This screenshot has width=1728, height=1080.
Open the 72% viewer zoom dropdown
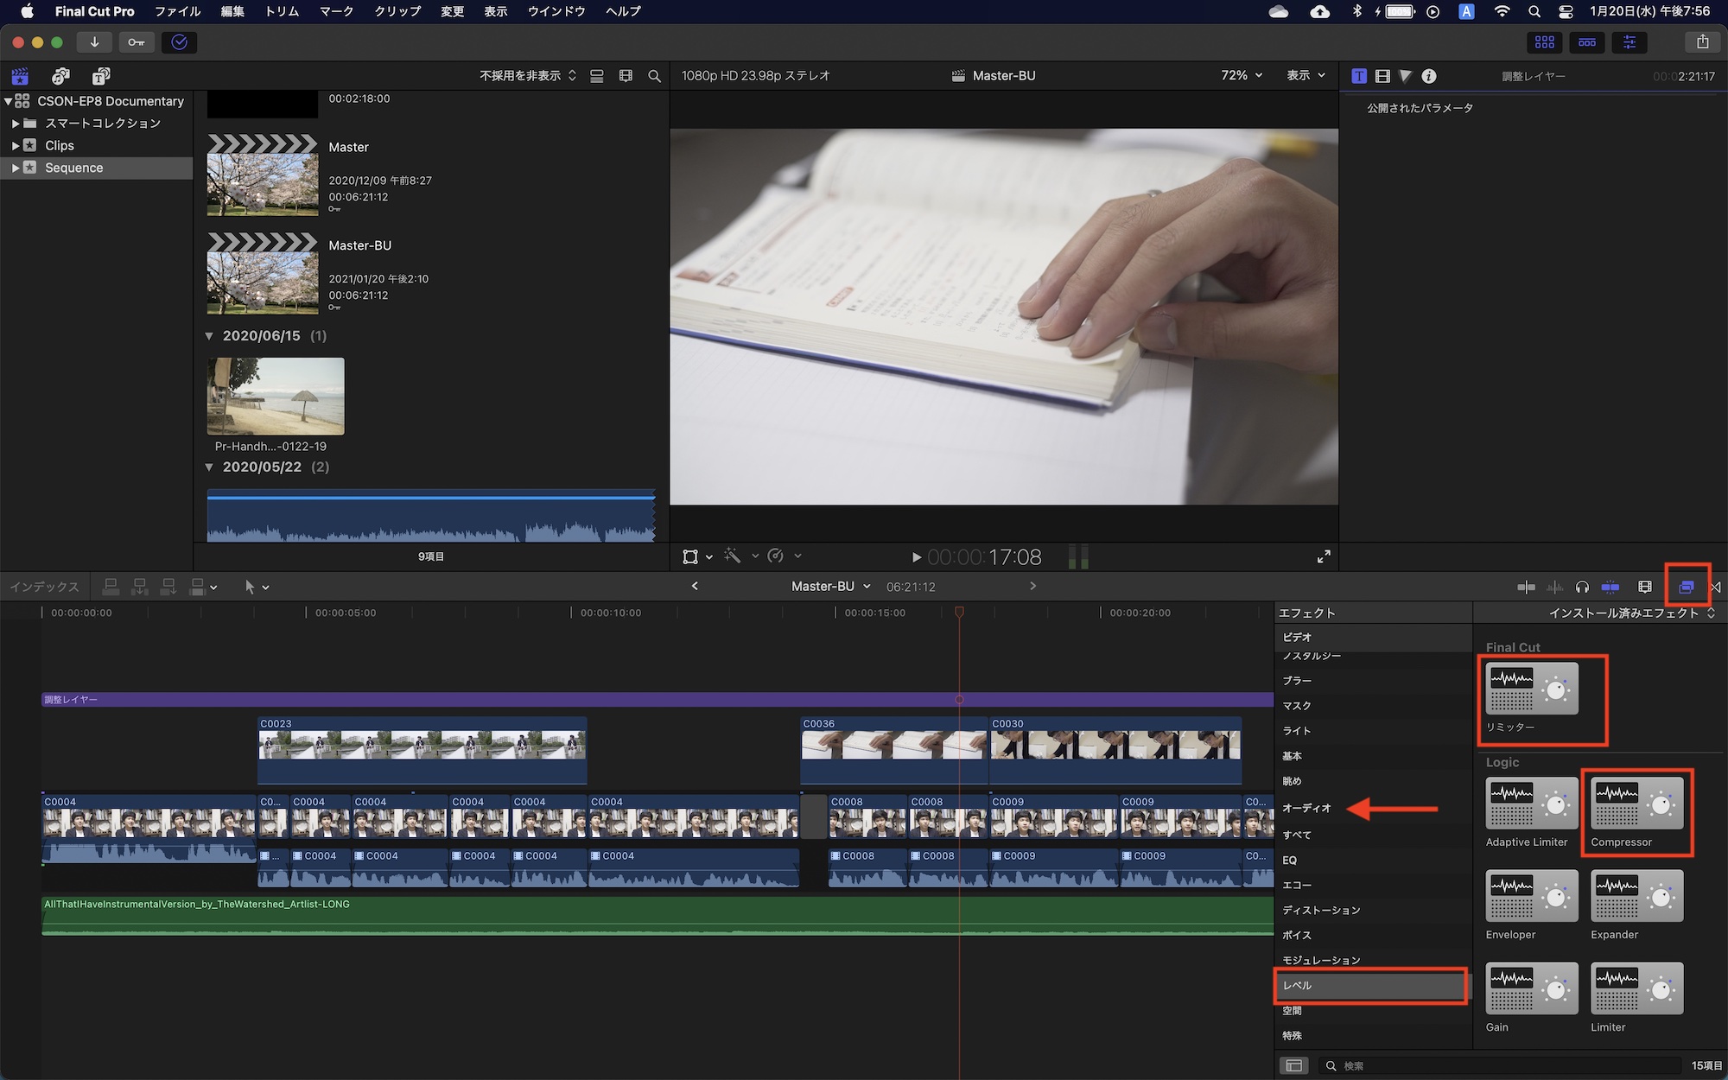point(1242,75)
